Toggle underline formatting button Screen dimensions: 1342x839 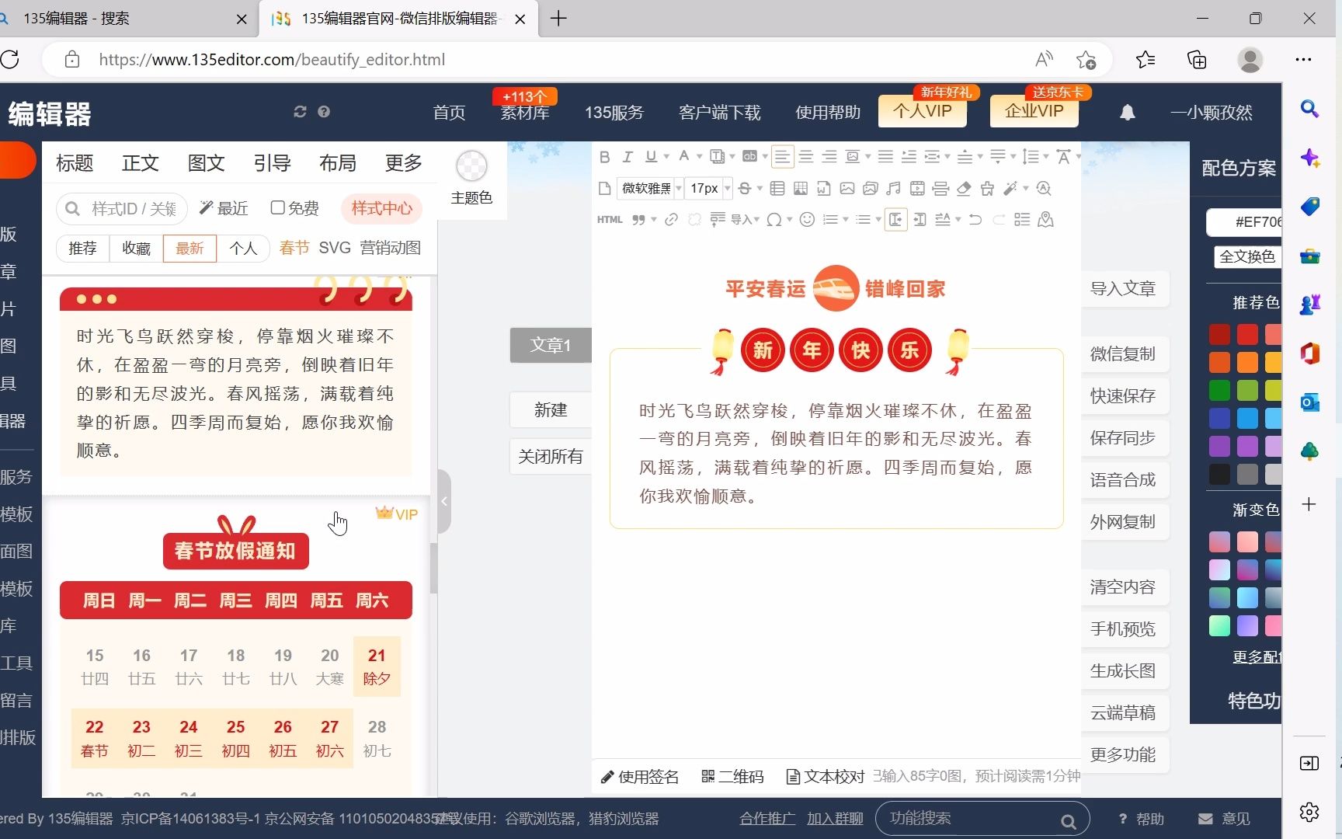click(651, 157)
